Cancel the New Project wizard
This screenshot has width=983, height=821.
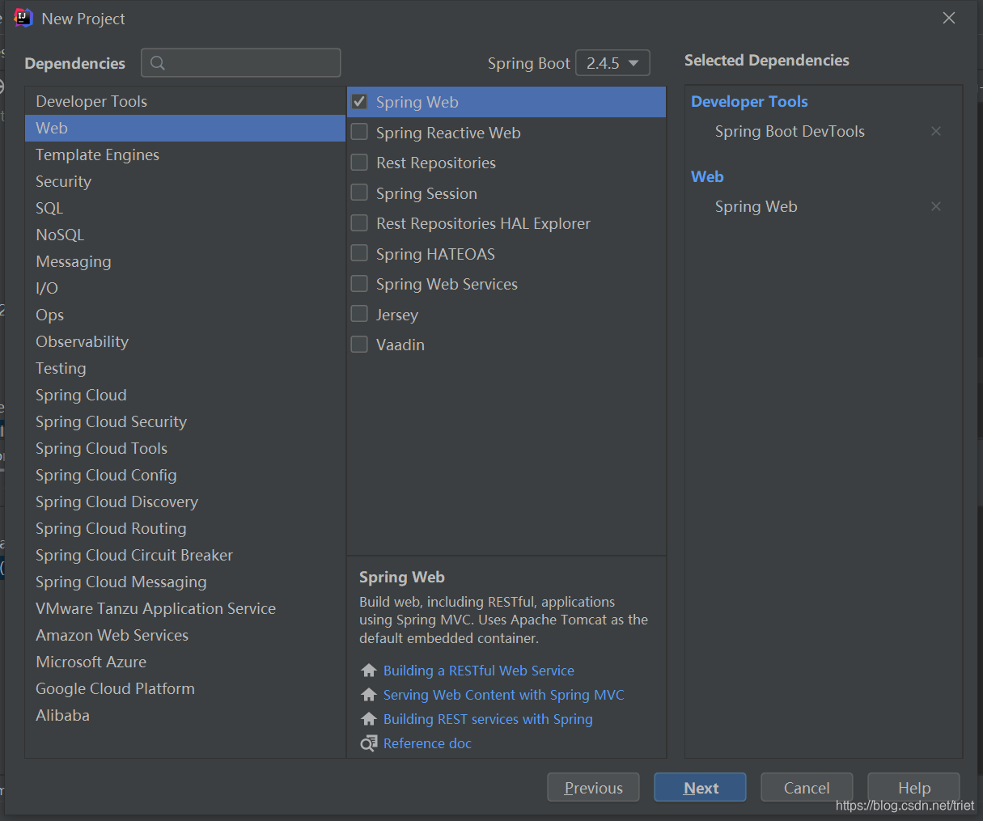pyautogui.click(x=807, y=787)
